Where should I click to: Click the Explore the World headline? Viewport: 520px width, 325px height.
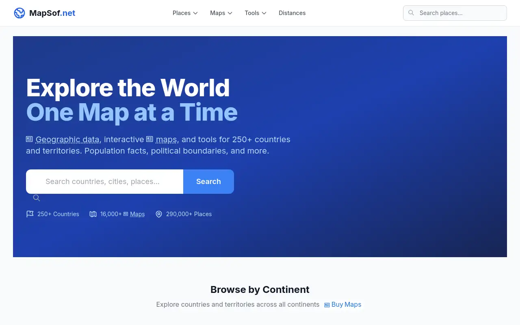[x=128, y=87]
